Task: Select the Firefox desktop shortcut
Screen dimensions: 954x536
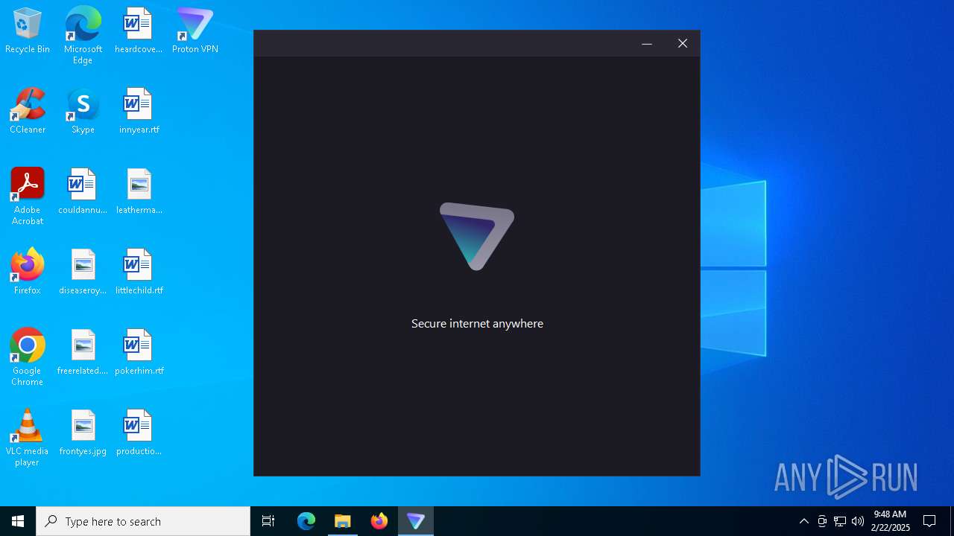Action: point(28,272)
